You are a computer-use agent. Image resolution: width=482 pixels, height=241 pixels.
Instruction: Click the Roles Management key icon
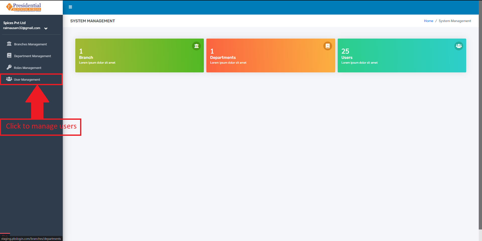point(9,67)
